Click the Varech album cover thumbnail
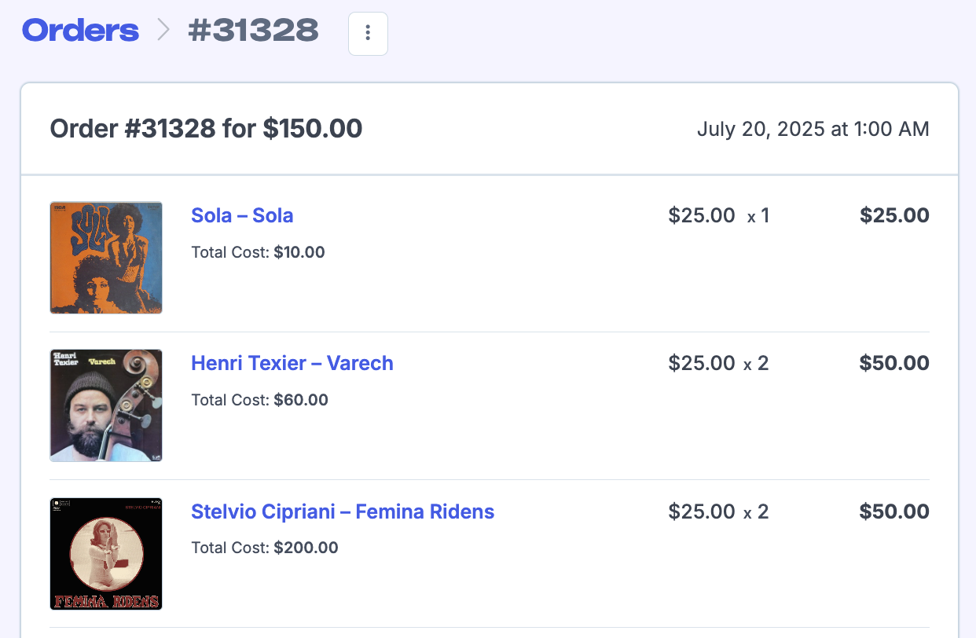 tap(106, 405)
